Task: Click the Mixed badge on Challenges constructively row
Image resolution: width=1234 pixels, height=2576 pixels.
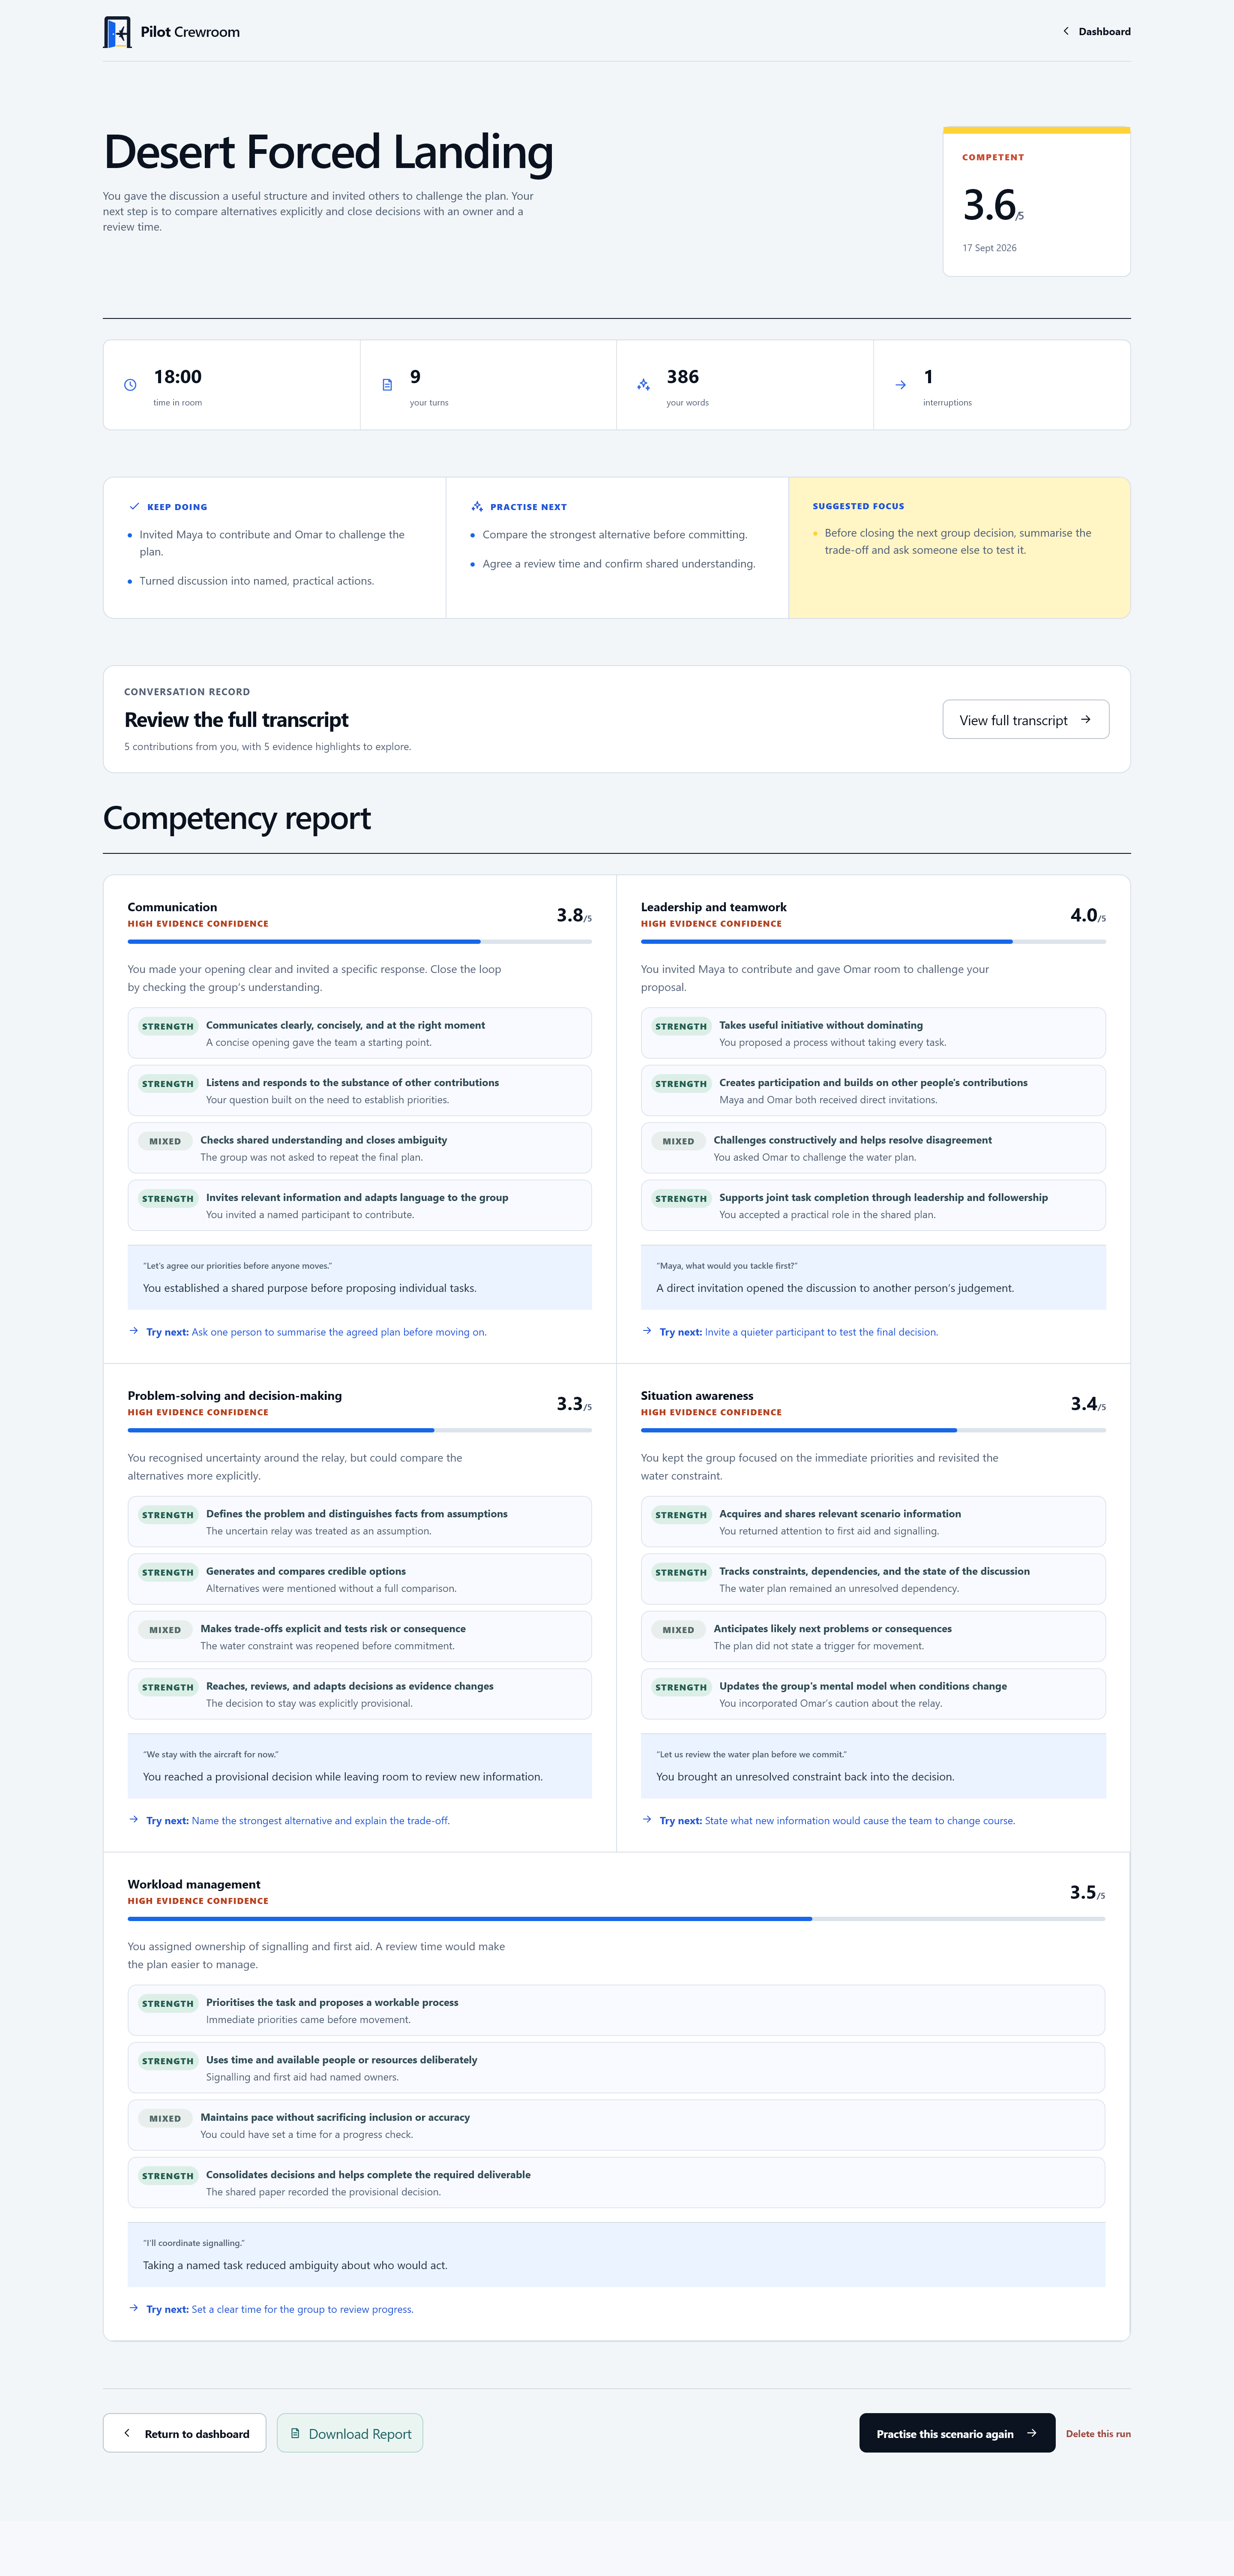Action: [678, 1141]
